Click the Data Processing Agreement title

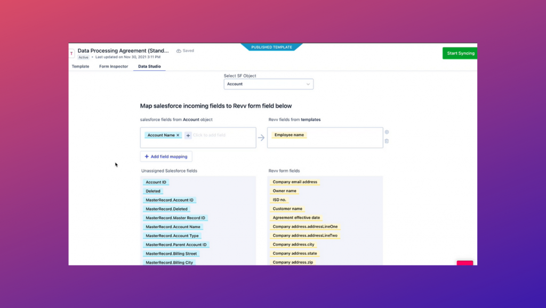123,51
